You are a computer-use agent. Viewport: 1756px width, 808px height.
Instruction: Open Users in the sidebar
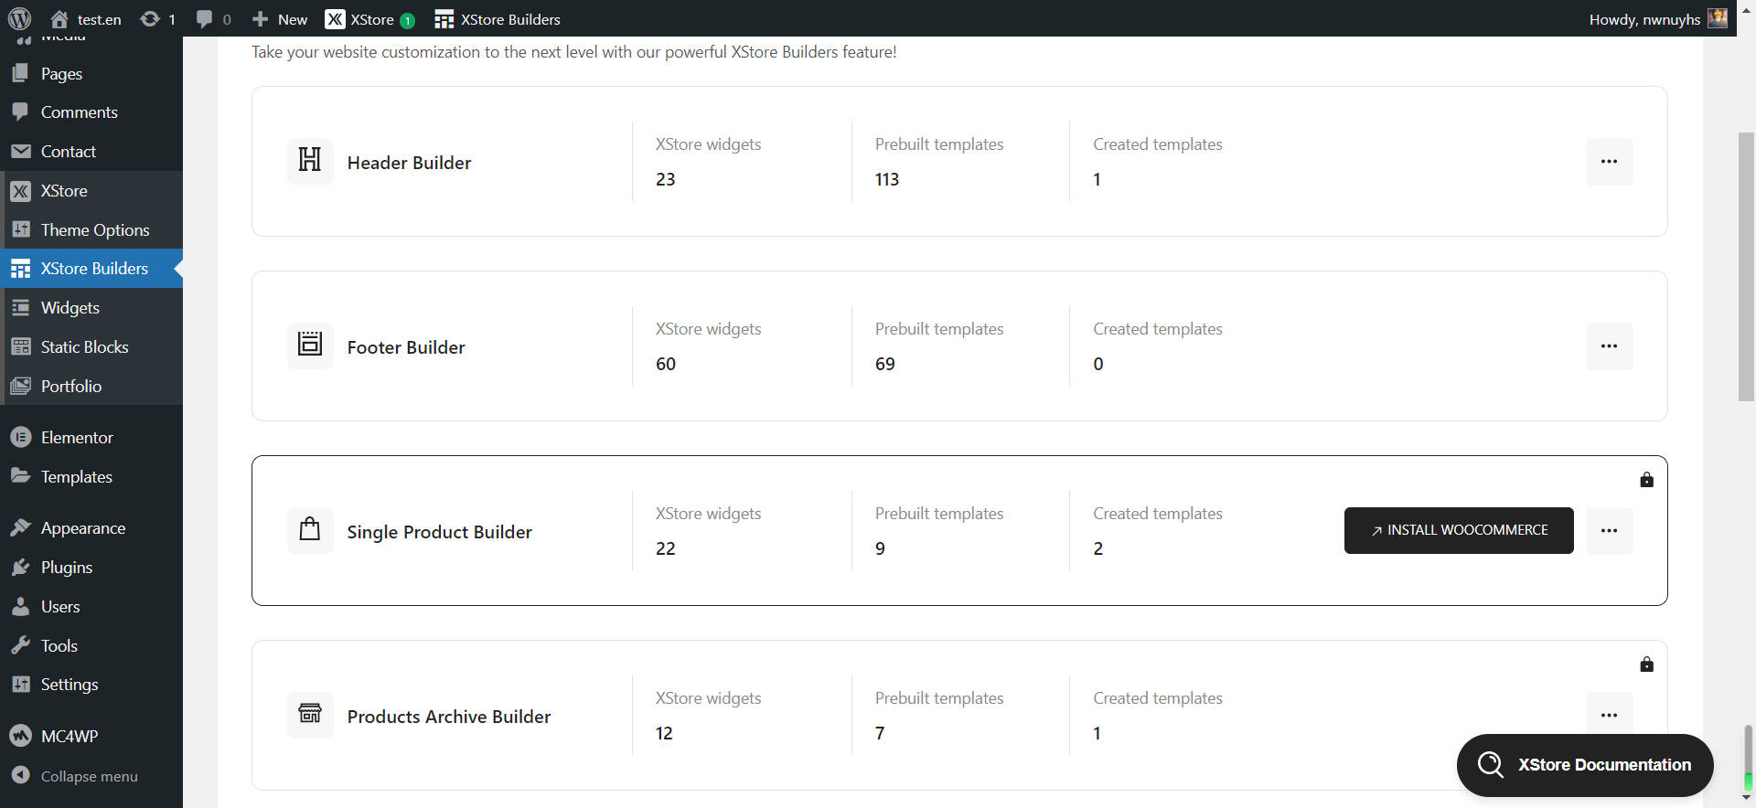pos(91,607)
